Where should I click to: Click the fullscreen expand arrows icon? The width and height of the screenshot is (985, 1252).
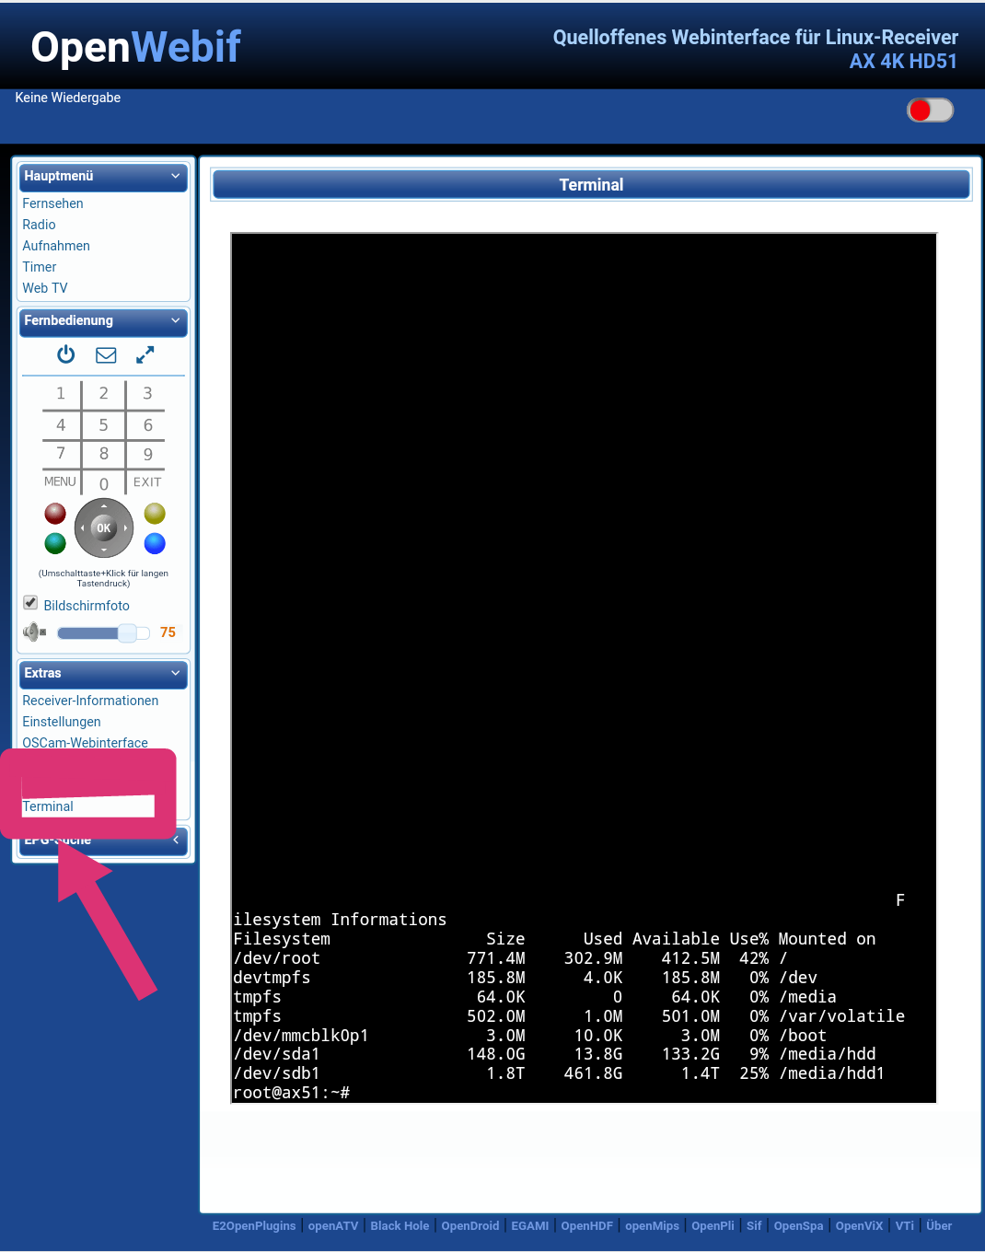(x=145, y=354)
